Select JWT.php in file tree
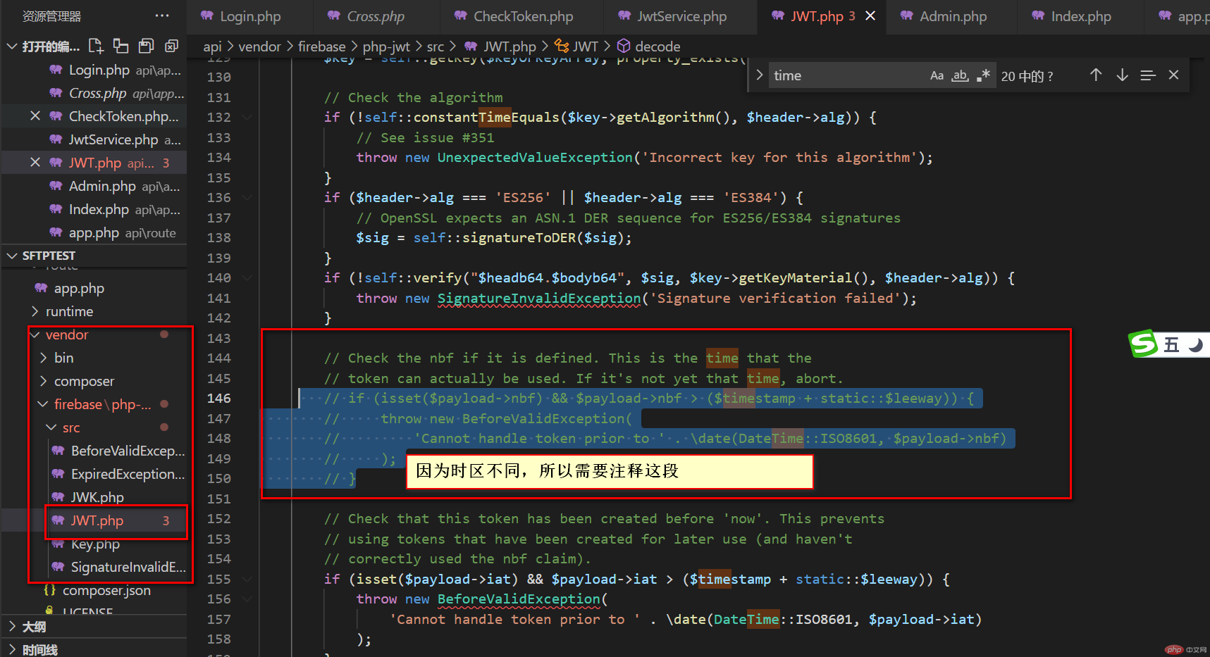Screen dimensions: 1210x657 pos(97,520)
